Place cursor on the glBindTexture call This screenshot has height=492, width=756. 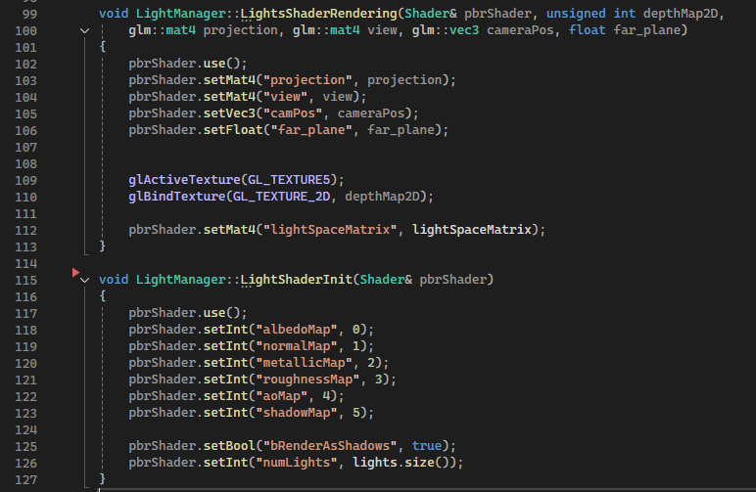(x=174, y=197)
